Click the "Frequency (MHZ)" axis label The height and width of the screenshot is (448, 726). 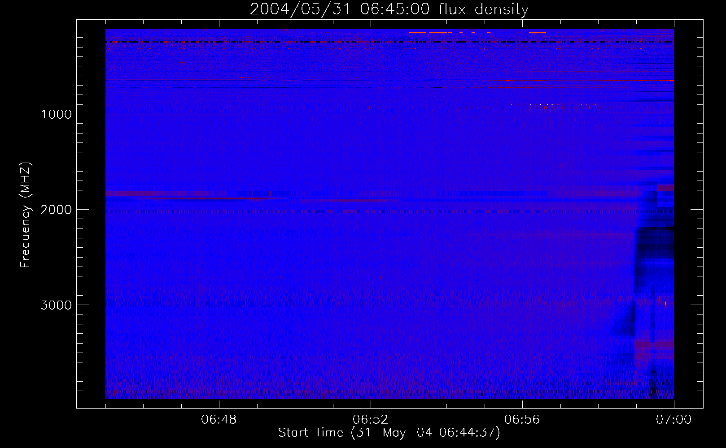point(26,215)
